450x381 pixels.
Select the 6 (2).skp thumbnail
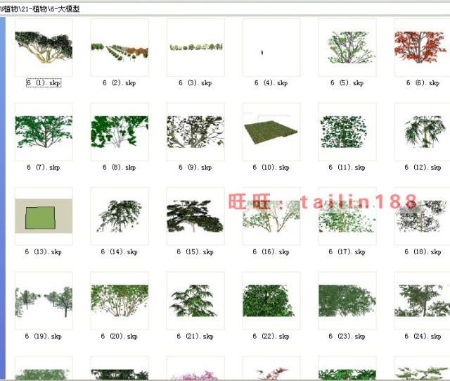pyautogui.click(x=120, y=47)
